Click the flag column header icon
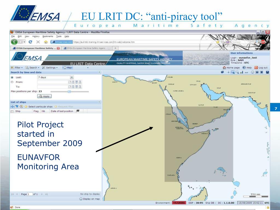 [78, 111]
